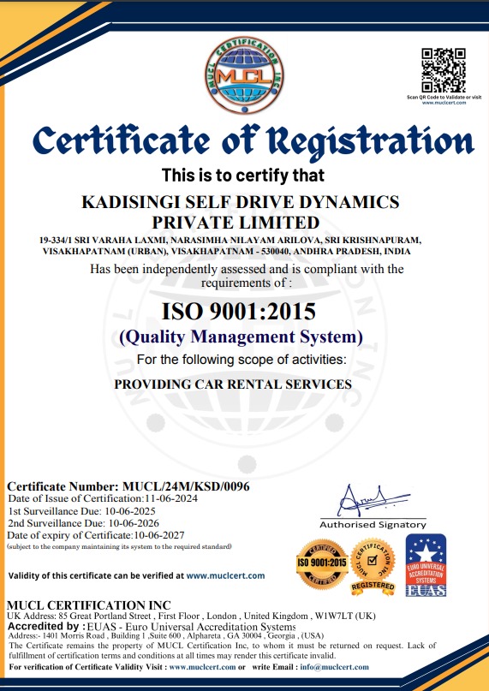Click 'PRIVATE LIMITED' text
Viewport: 489px width, 691px height.
(236, 223)
